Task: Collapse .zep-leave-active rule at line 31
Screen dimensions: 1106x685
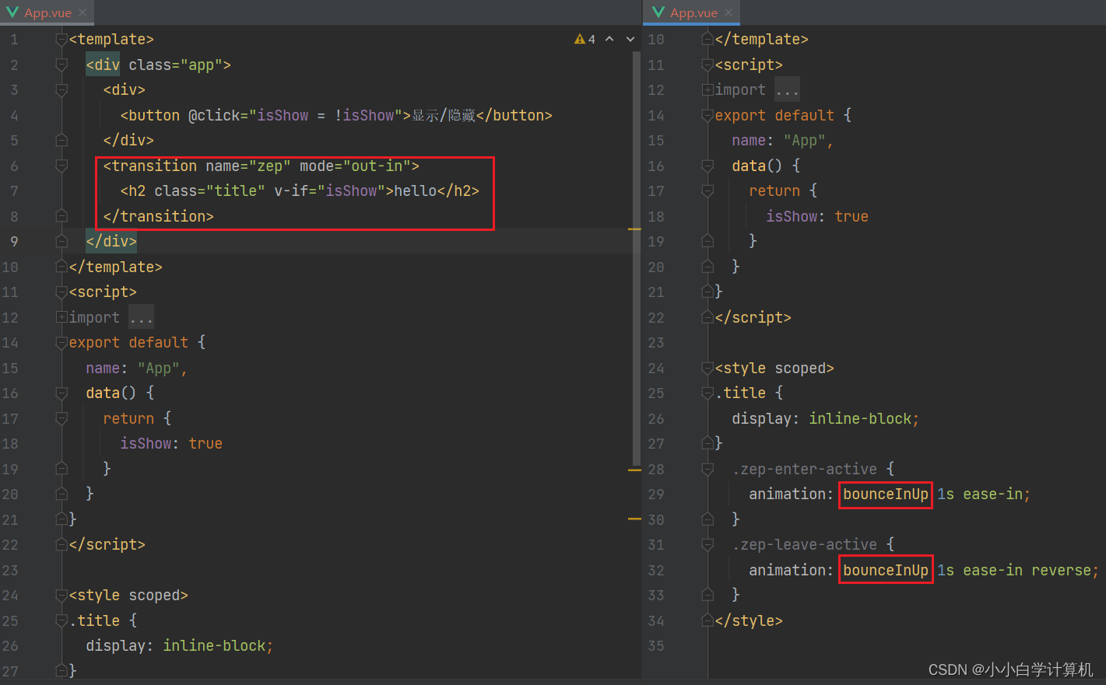Action: click(707, 545)
